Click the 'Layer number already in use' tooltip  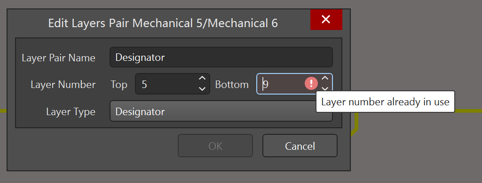(x=385, y=102)
